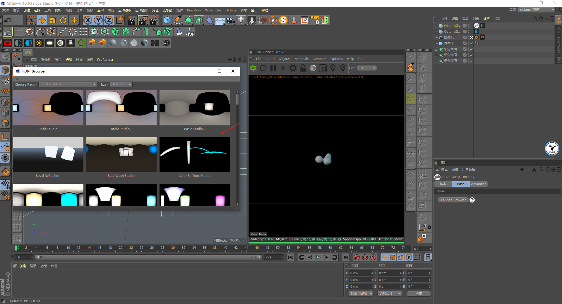Click the 应用 apply button
This screenshot has width=562, height=304.
[x=419, y=293]
